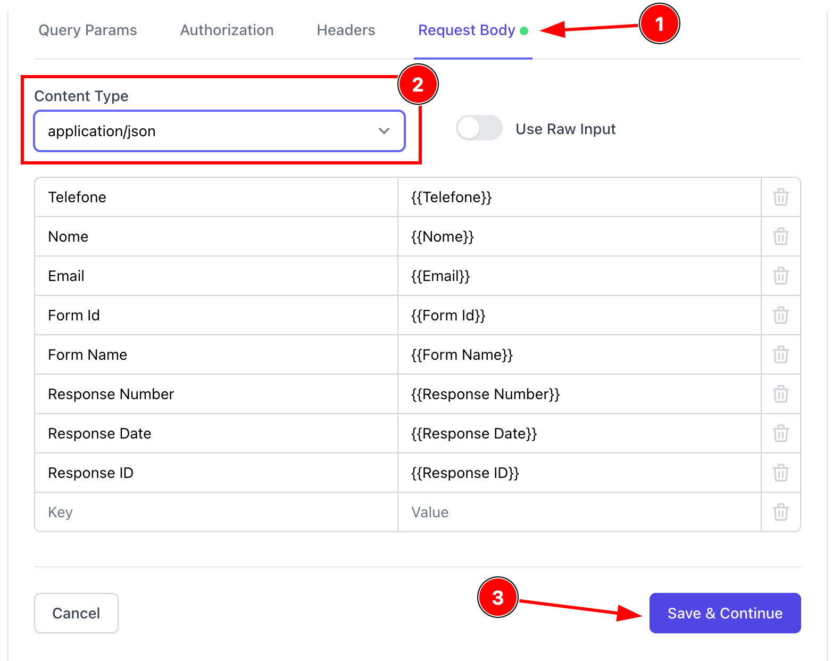Remove the Response Number row
Screen dimensions: 832x661
[780, 394]
